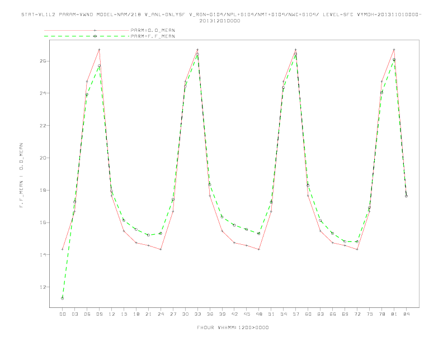This screenshot has height=342, width=443.
Task: Select the green circle data point at hour 21
Action: (148, 235)
